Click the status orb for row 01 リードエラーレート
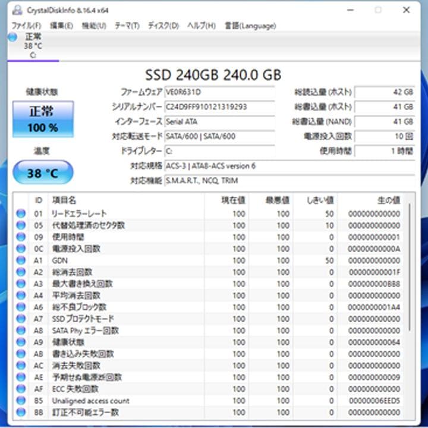 [21, 213]
